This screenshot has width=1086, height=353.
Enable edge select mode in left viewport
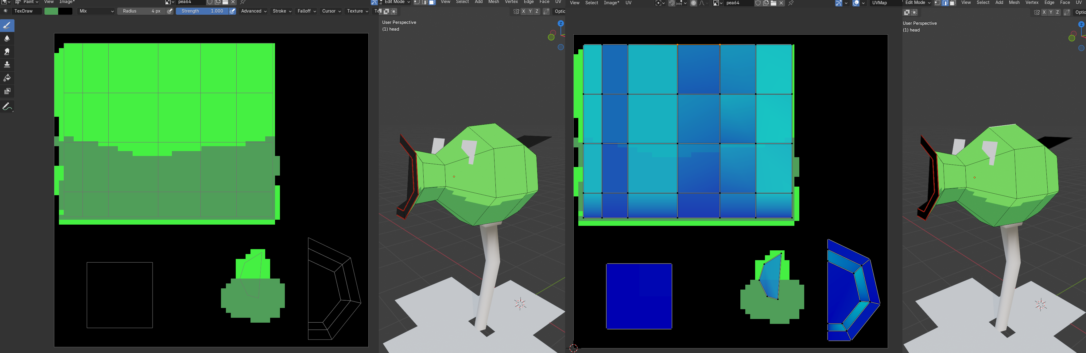425,2
